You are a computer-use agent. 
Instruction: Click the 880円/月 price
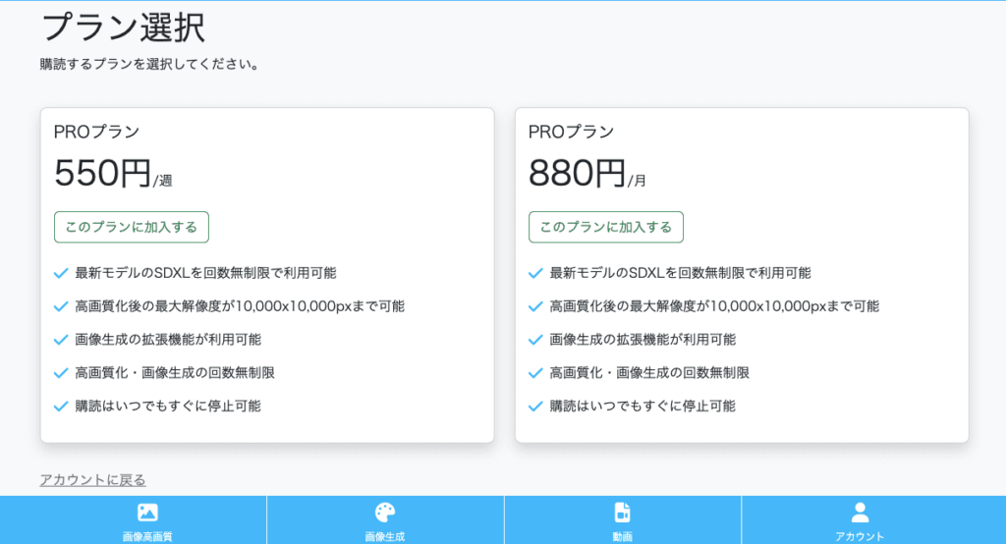[x=587, y=173]
